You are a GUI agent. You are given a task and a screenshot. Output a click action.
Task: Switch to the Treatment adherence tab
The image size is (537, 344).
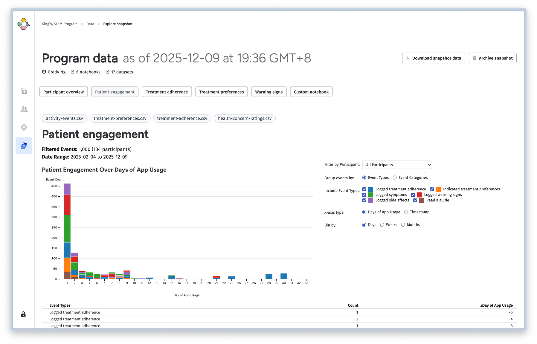(167, 92)
